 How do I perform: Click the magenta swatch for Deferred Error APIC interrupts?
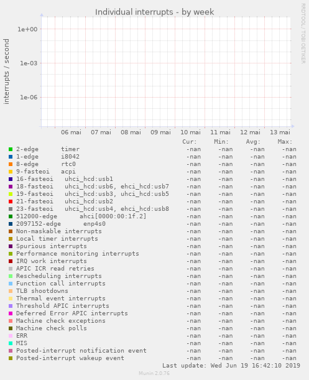(x=11, y=313)
